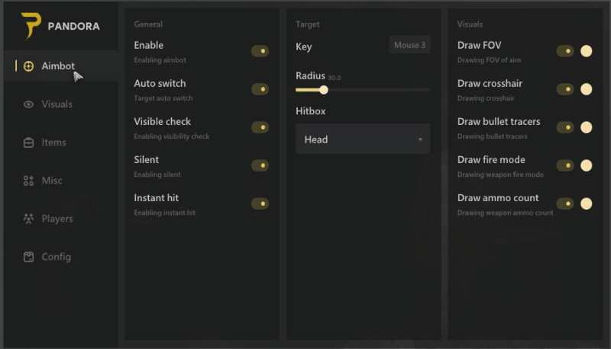Click the Aimbot crosshair icon
Image resolution: width=611 pixels, height=349 pixels.
pos(29,66)
